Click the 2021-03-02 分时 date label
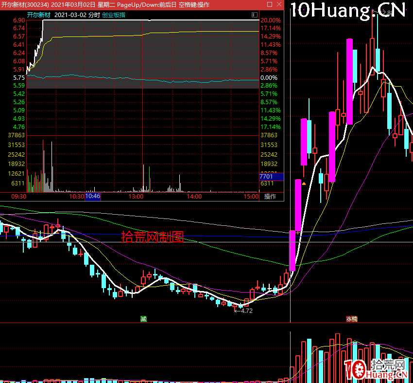Viewport: 413px width, 383px height. pos(77,15)
